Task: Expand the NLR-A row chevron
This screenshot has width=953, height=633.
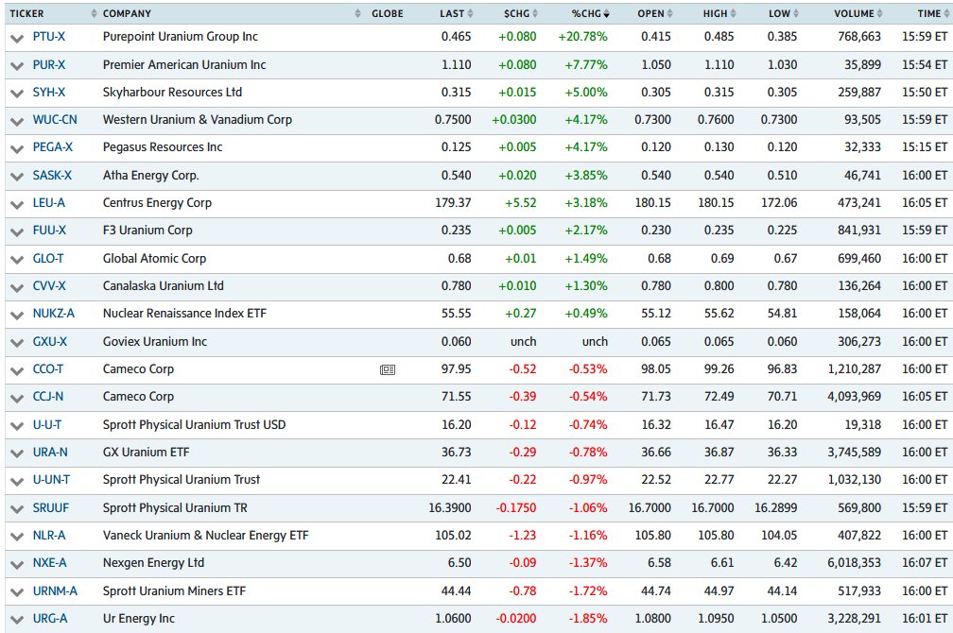Action: pyautogui.click(x=16, y=537)
